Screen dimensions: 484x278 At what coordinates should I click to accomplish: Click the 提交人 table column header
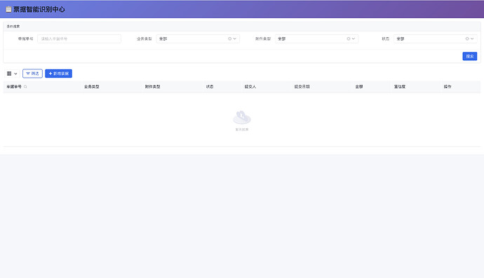(250, 87)
